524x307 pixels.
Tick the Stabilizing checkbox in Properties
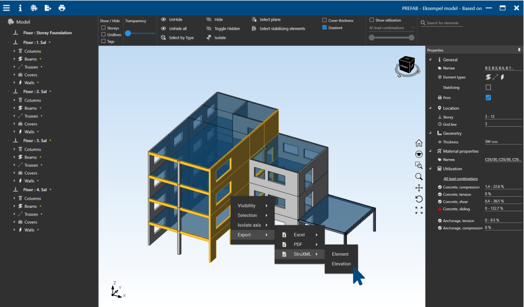point(488,87)
